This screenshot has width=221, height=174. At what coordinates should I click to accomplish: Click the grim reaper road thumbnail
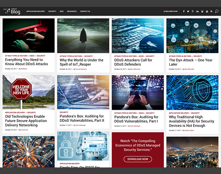click(x=83, y=36)
